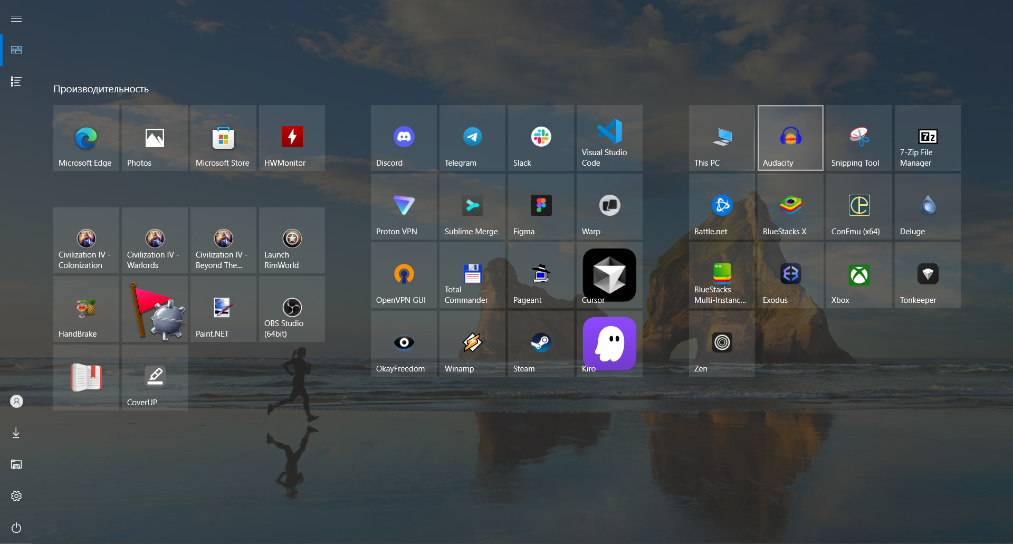Open the Slack tile
Screen dimensions: 1013x544
coord(541,138)
